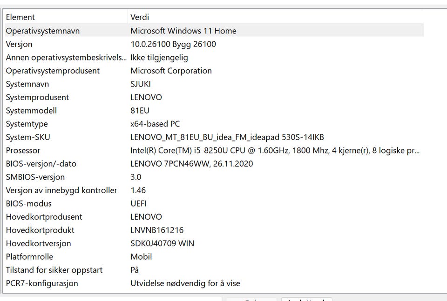Viewport: 447px width, 301px height.
Task: Select the value 3.0
Action: click(x=135, y=177)
